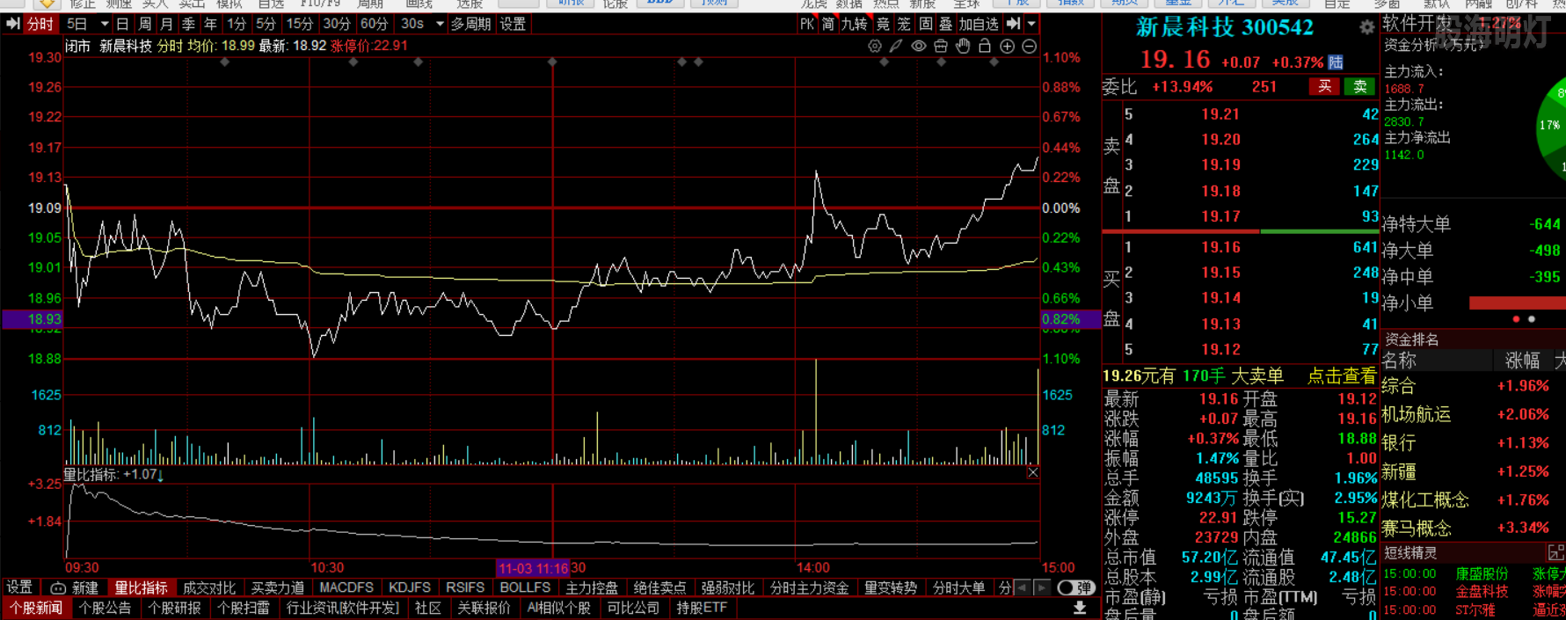This screenshot has width=1566, height=620.
Task: Expand the dropdown arrow after 加自选
Action: (x=1031, y=24)
